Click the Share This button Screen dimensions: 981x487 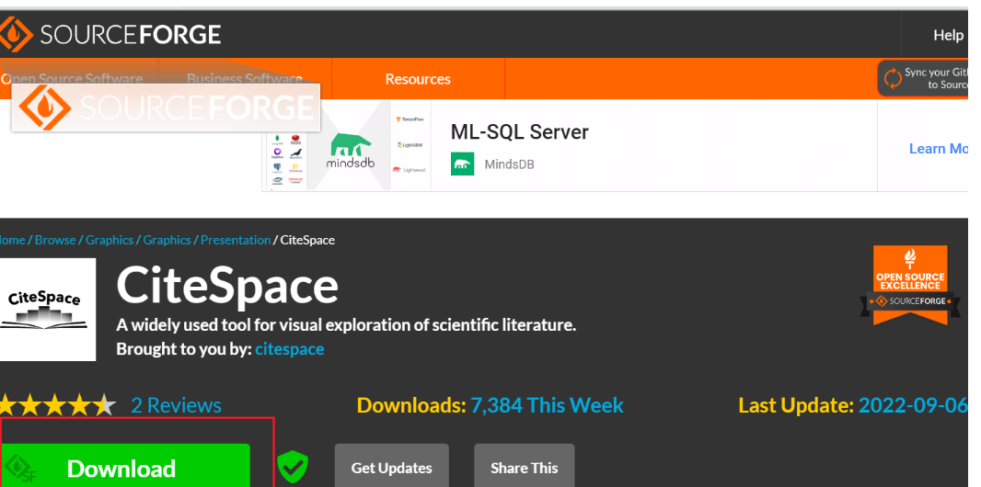coord(524,468)
